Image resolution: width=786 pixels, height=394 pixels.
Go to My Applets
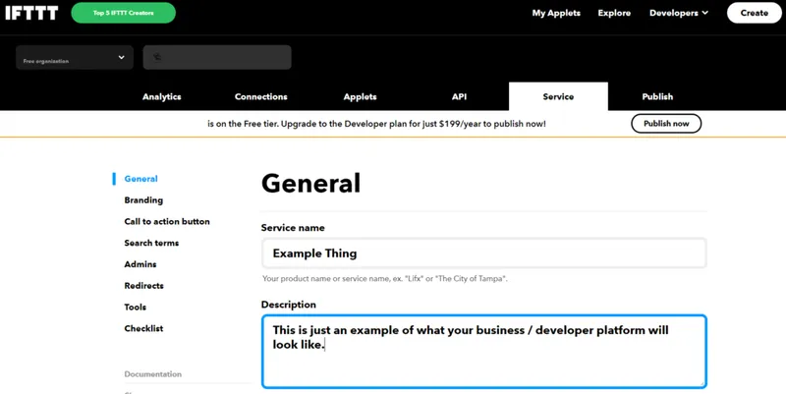point(556,13)
